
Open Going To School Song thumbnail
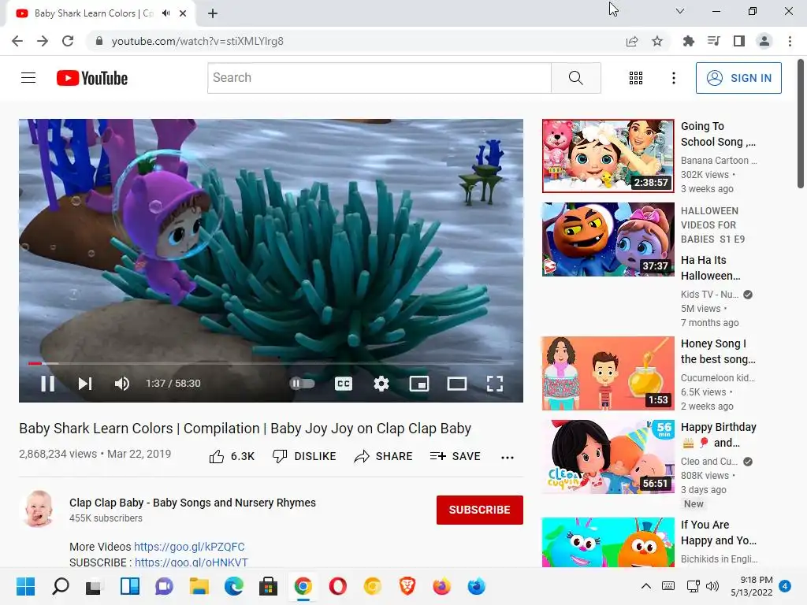608,156
